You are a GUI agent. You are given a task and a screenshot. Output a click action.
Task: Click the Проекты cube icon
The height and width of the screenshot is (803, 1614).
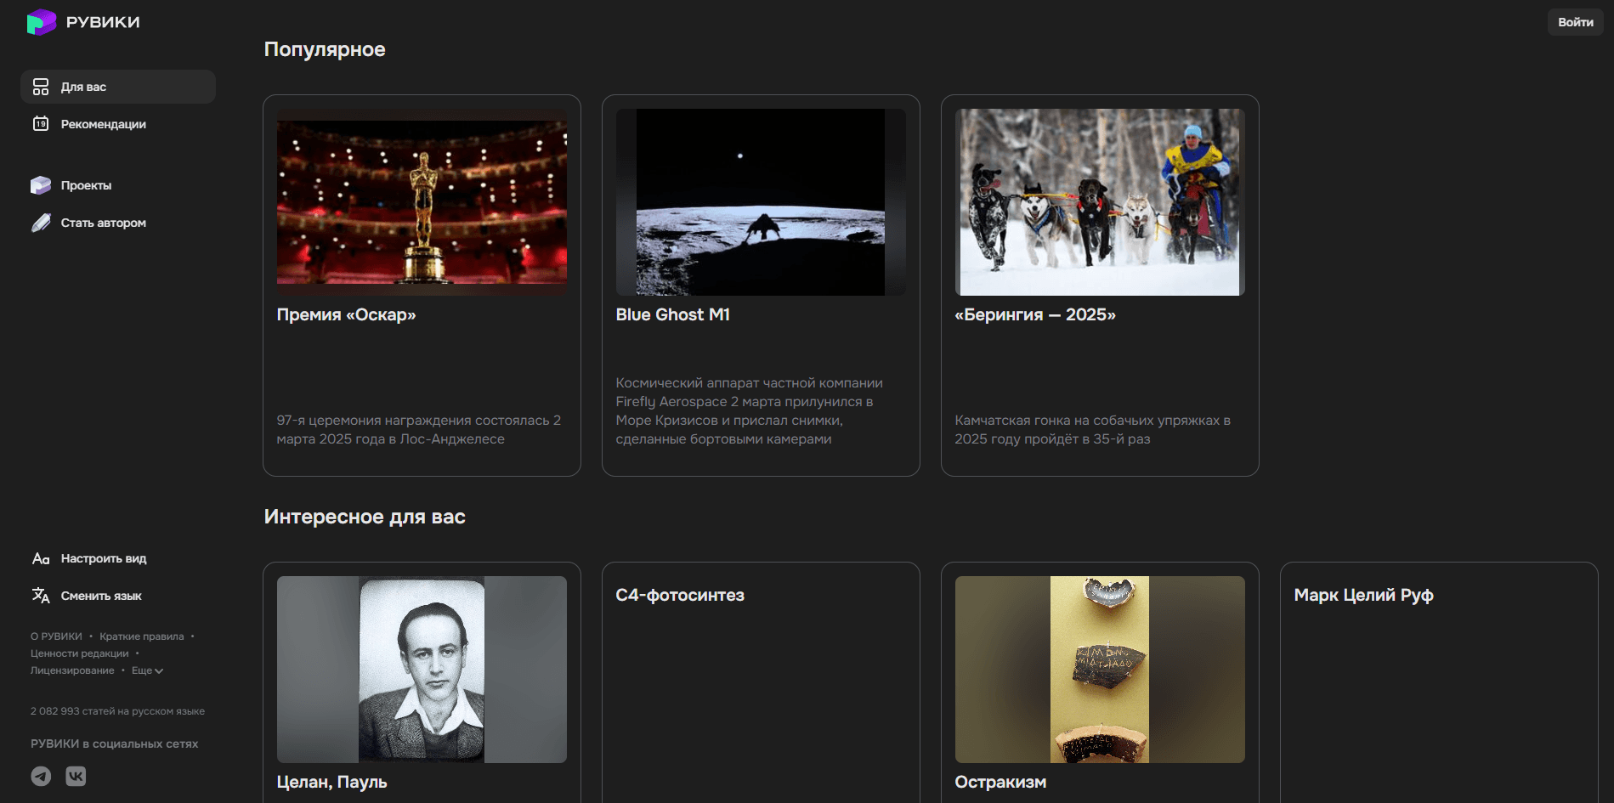pyautogui.click(x=41, y=185)
